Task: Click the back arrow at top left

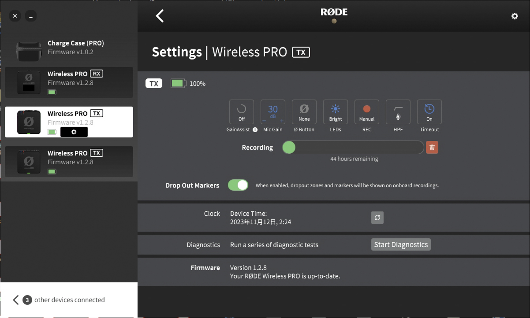Action: 160,16
